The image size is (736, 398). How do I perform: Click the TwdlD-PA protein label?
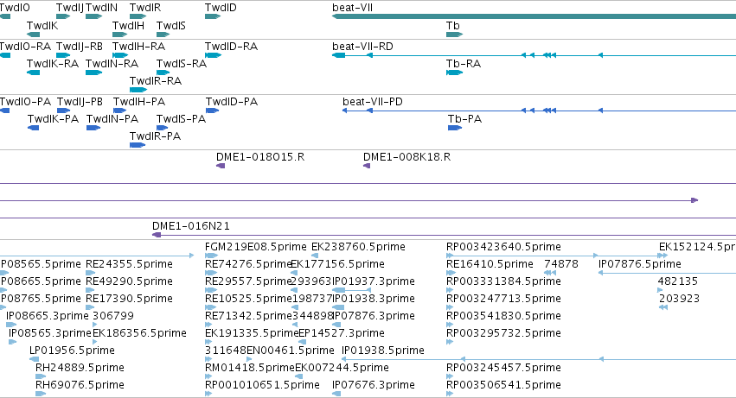click(232, 102)
